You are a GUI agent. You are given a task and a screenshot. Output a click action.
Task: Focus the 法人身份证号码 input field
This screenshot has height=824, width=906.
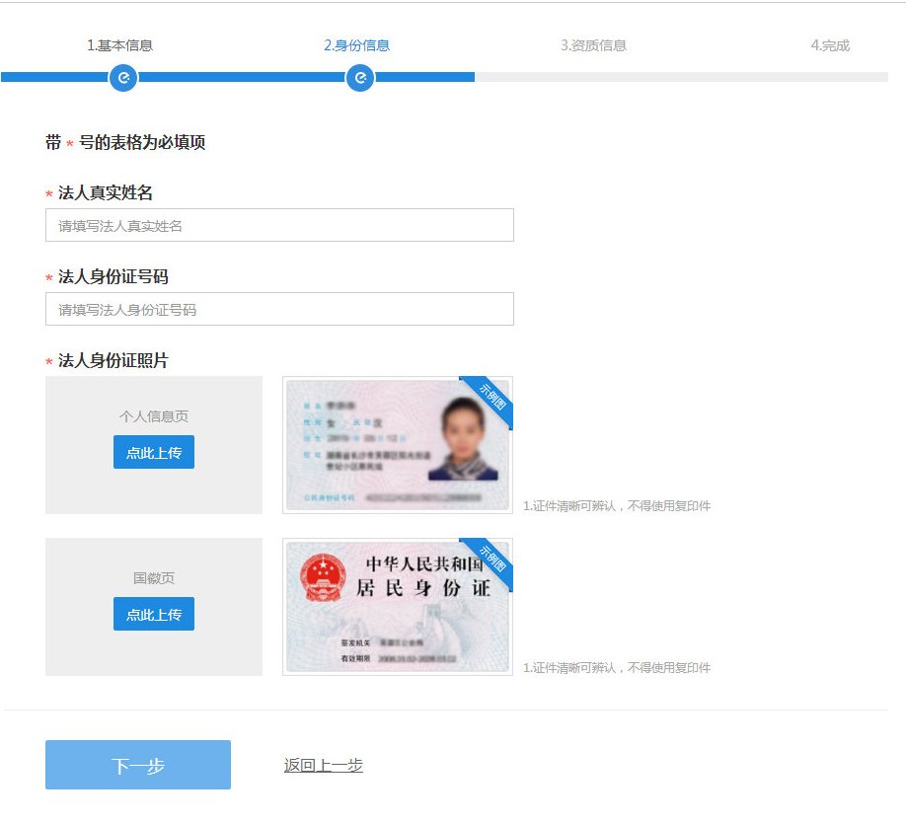278,309
